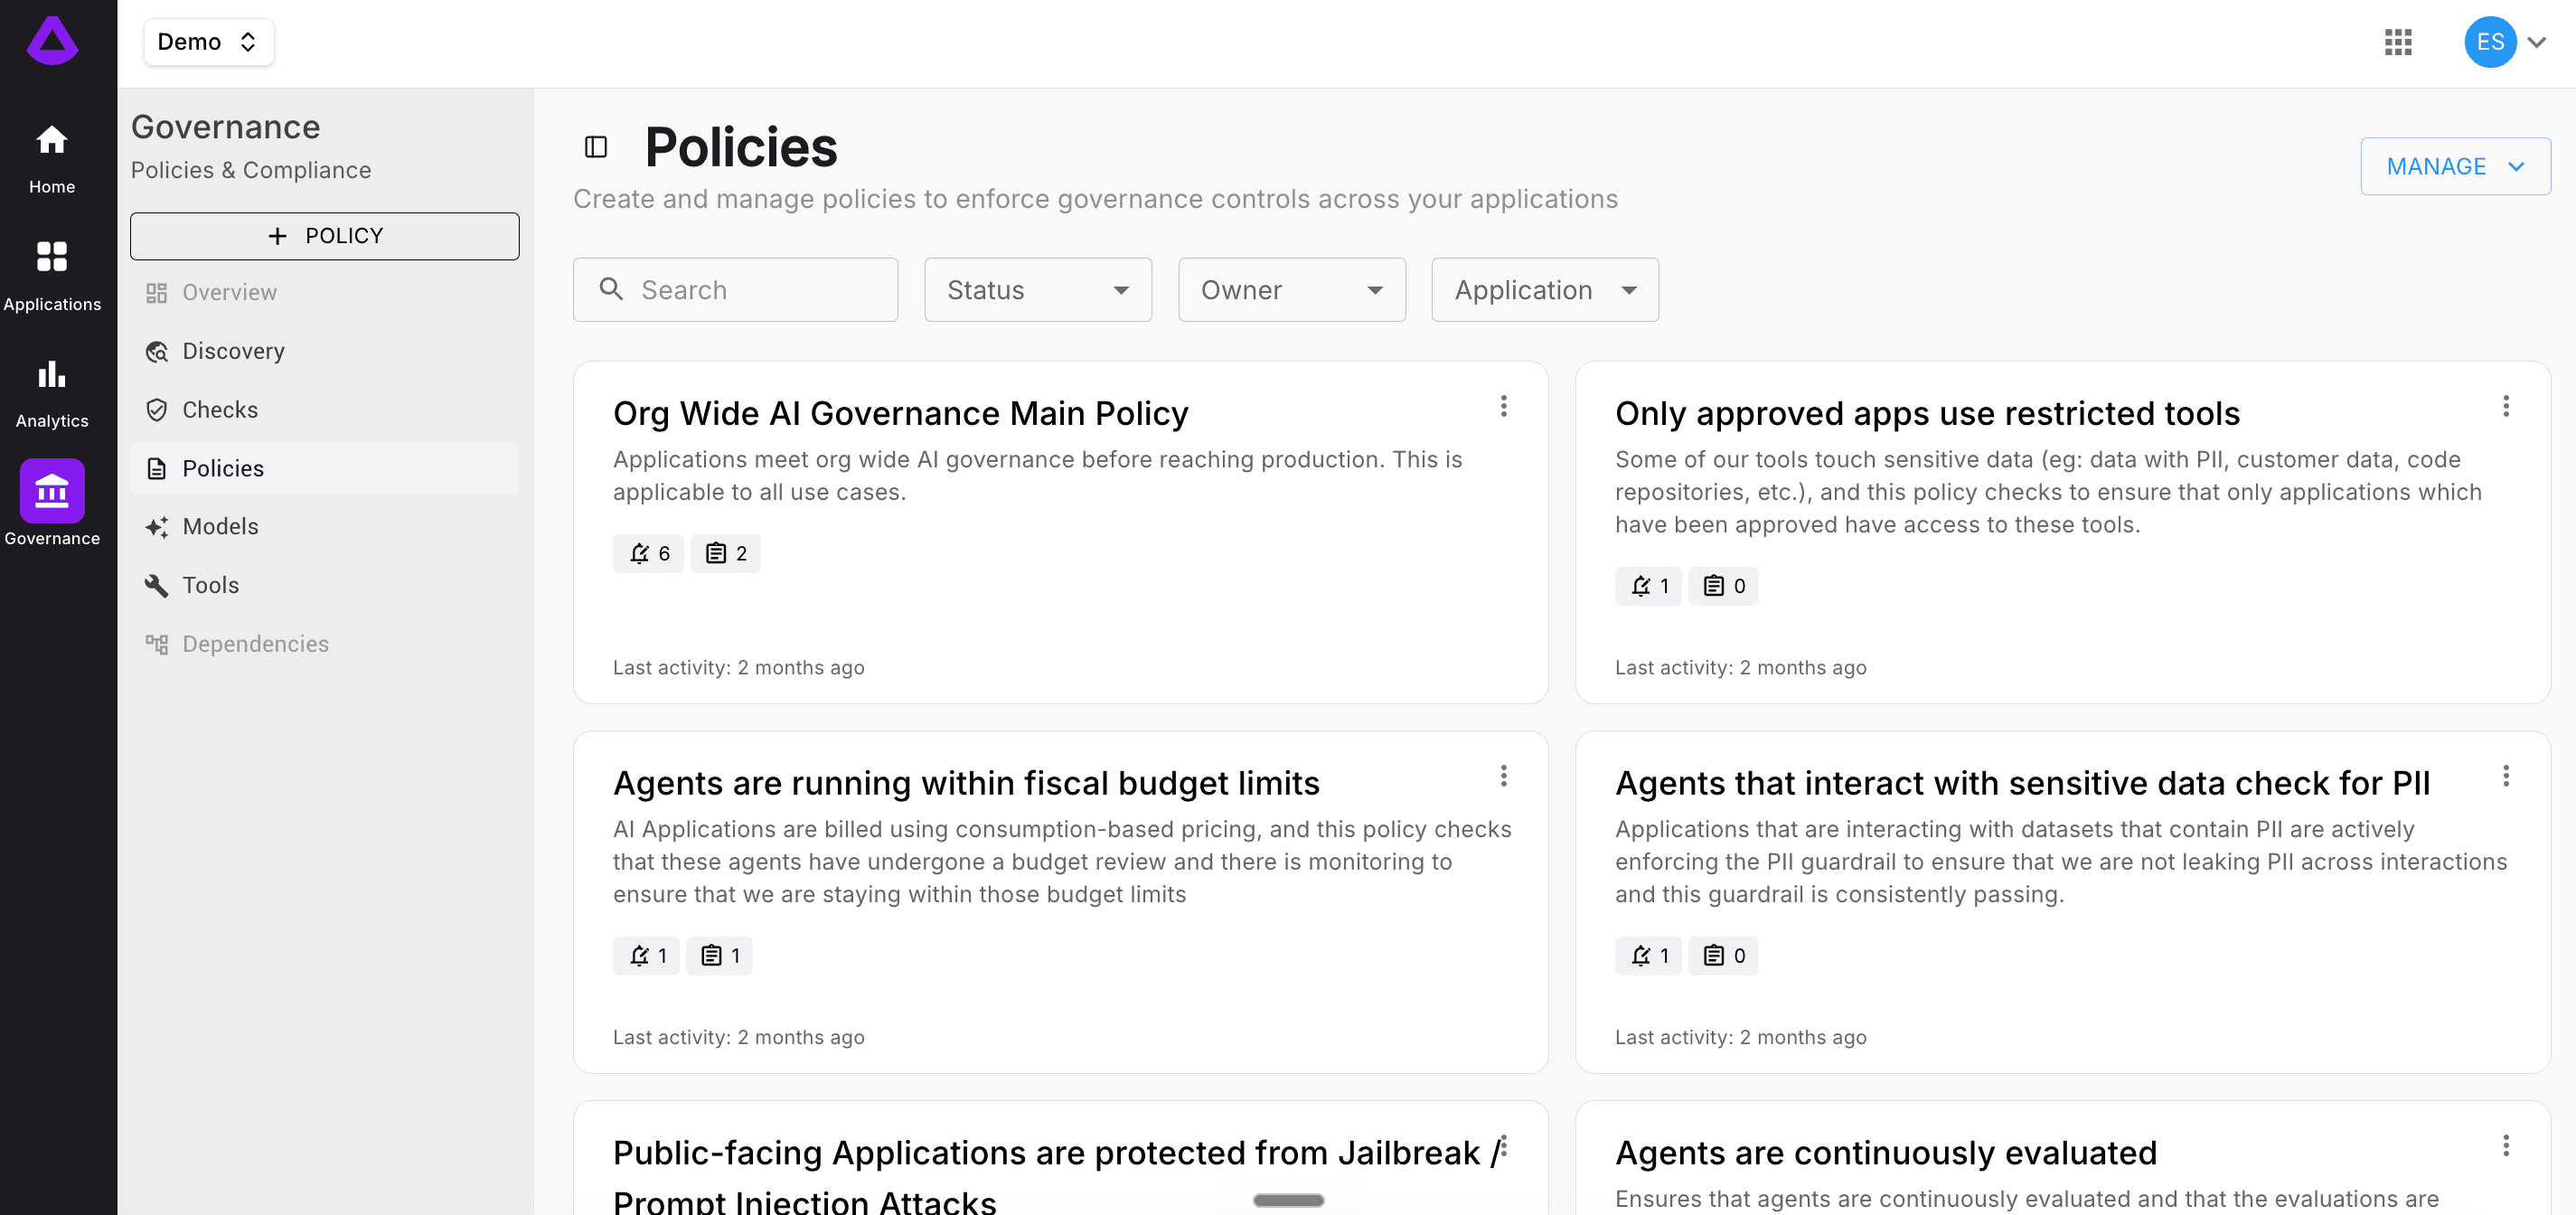
Task: Go to Overview in Governance menu
Action: coord(325,293)
